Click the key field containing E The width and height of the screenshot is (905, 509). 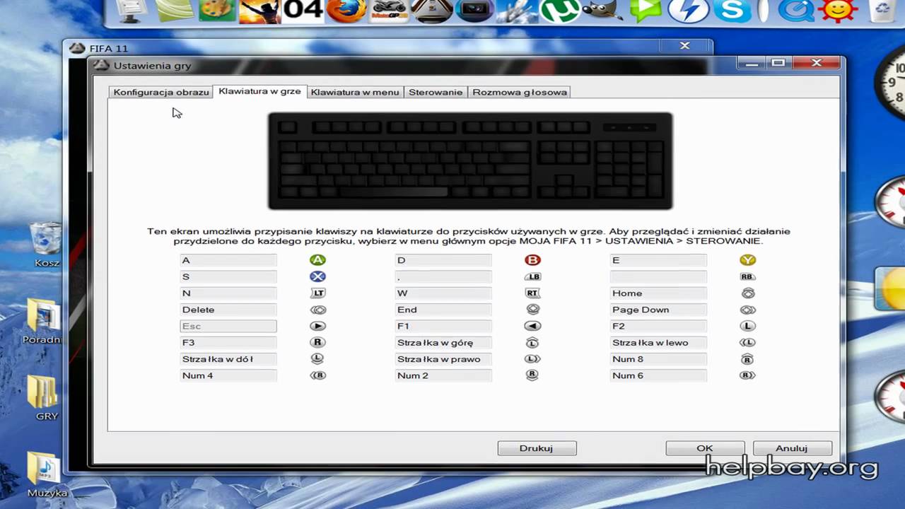[x=658, y=260]
